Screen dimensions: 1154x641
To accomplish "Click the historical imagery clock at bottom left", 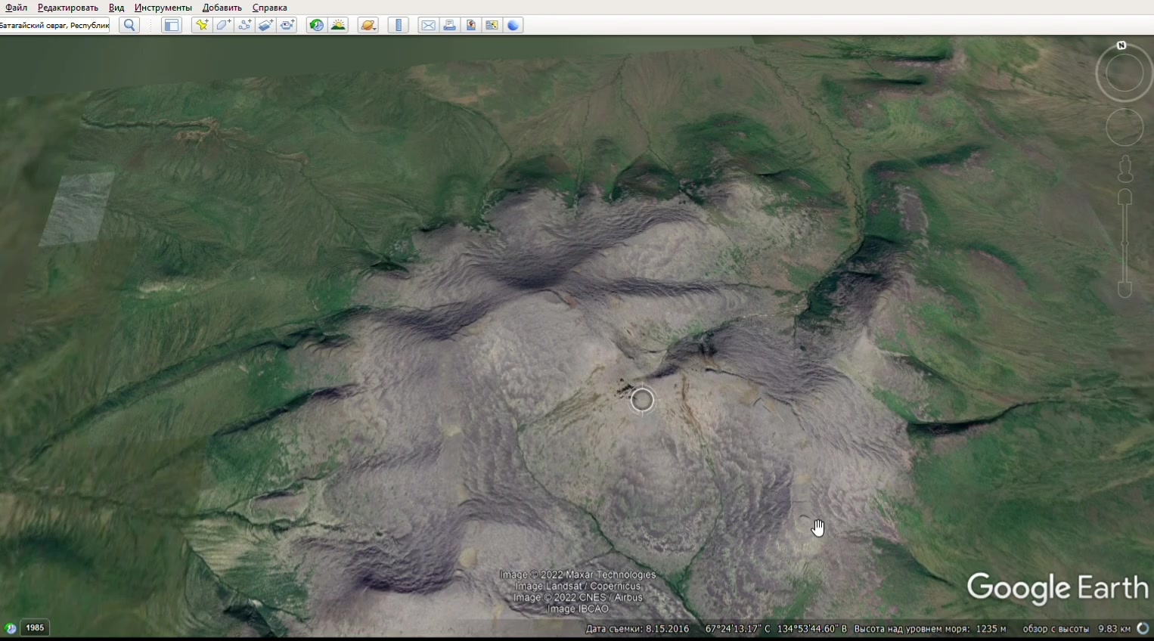I will tap(10, 627).
